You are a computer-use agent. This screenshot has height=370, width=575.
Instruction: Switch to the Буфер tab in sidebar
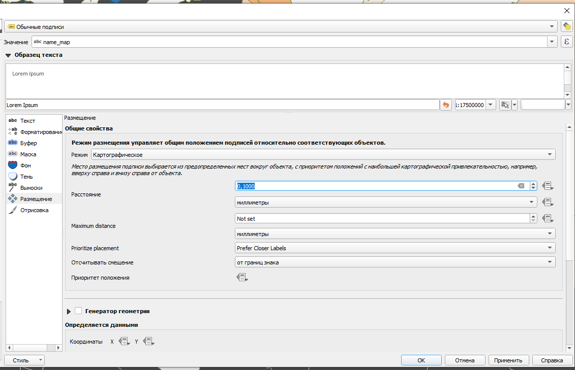[28, 143]
